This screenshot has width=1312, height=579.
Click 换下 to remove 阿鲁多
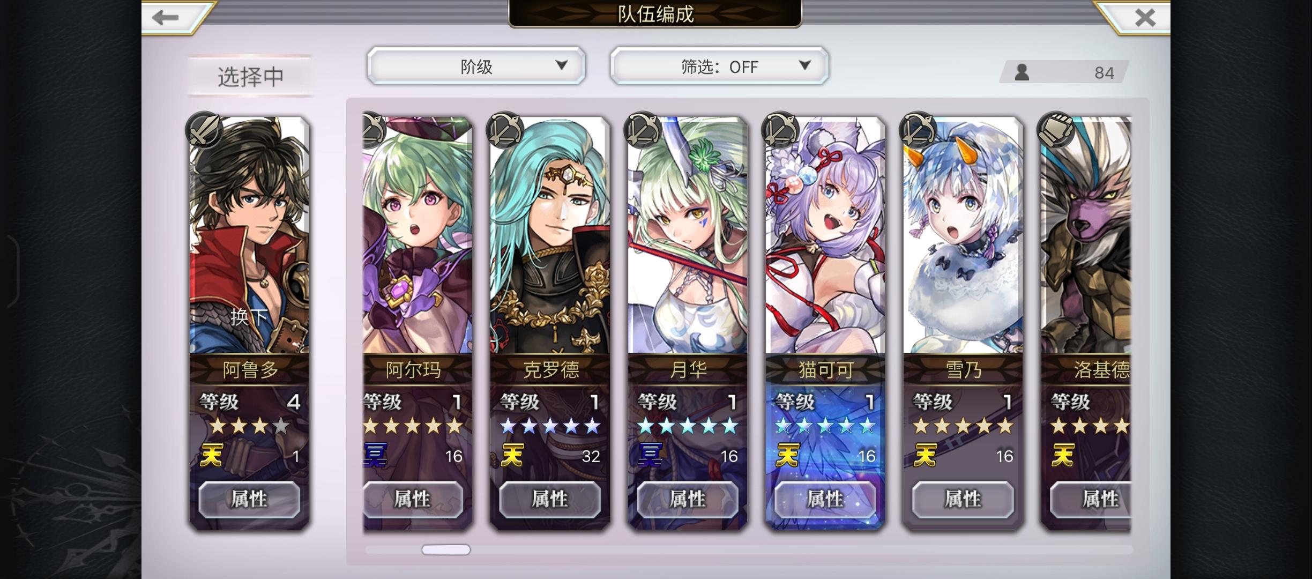(x=249, y=317)
